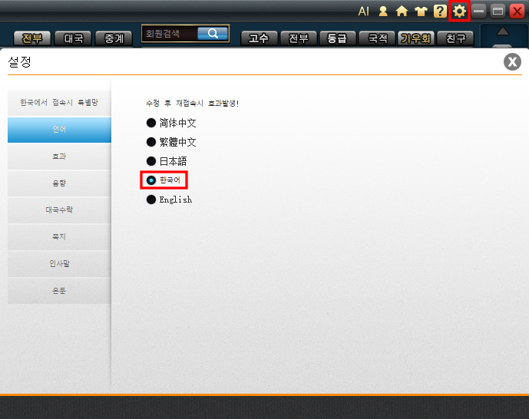Click the 대국 tab button
The image size is (529, 419).
pyautogui.click(x=73, y=38)
